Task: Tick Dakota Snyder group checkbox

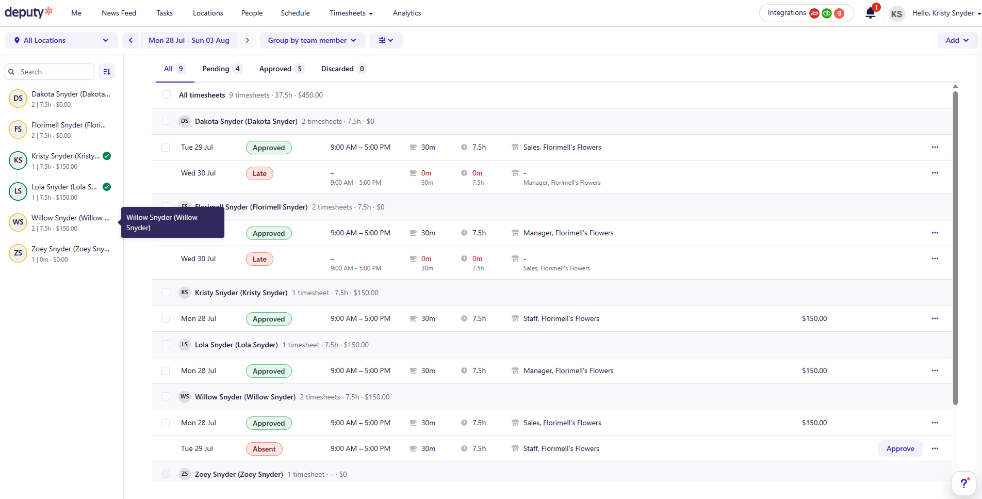Action: coord(166,121)
